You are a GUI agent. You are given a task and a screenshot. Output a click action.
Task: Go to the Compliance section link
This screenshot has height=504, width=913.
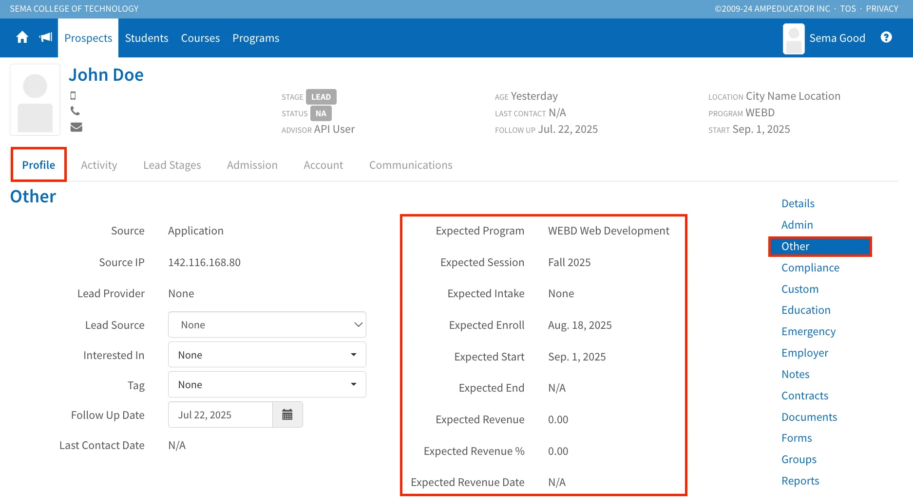pos(810,268)
